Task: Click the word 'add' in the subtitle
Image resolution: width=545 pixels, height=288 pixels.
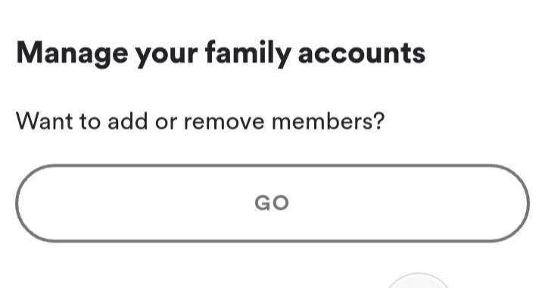Action: [128, 121]
